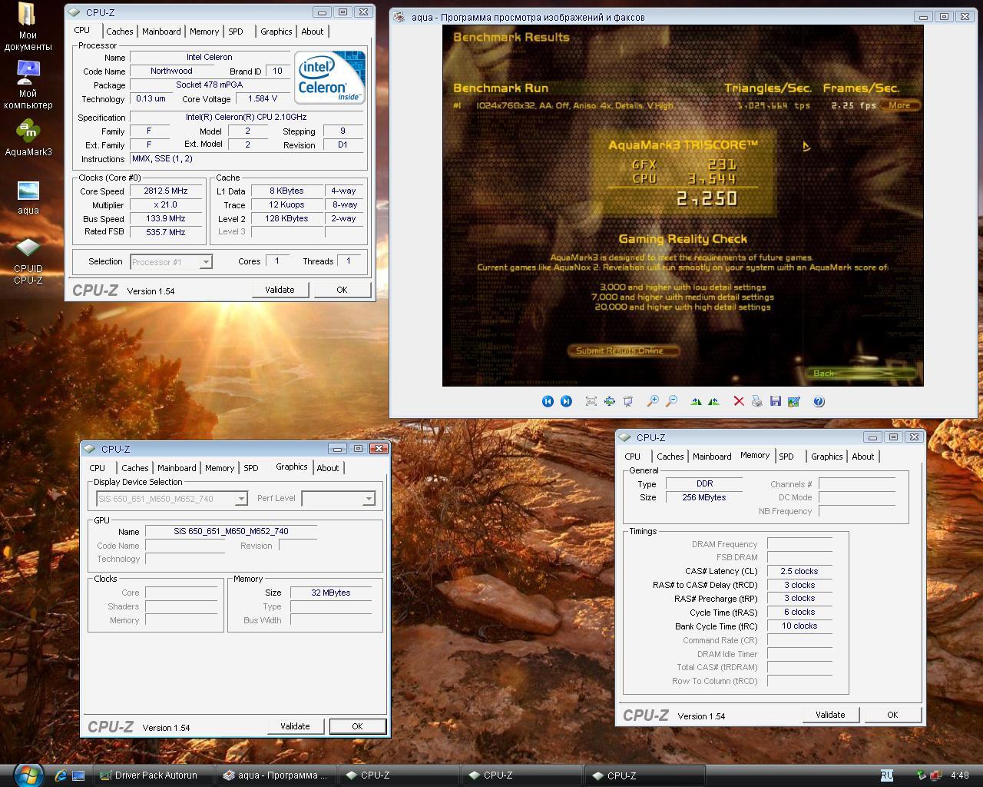This screenshot has height=787, width=983.
Task: Print the image from viewer toolbar
Action: [757, 401]
